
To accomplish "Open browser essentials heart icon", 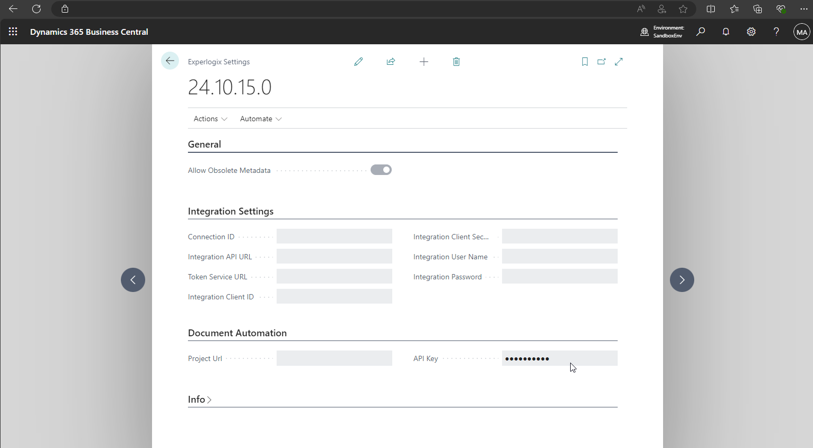I will point(781,9).
